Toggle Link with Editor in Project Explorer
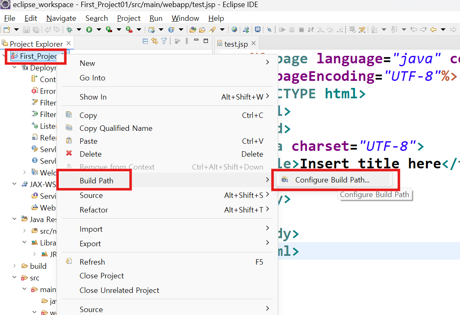Image resolution: width=460 pixels, height=315 pixels. pyautogui.click(x=155, y=41)
